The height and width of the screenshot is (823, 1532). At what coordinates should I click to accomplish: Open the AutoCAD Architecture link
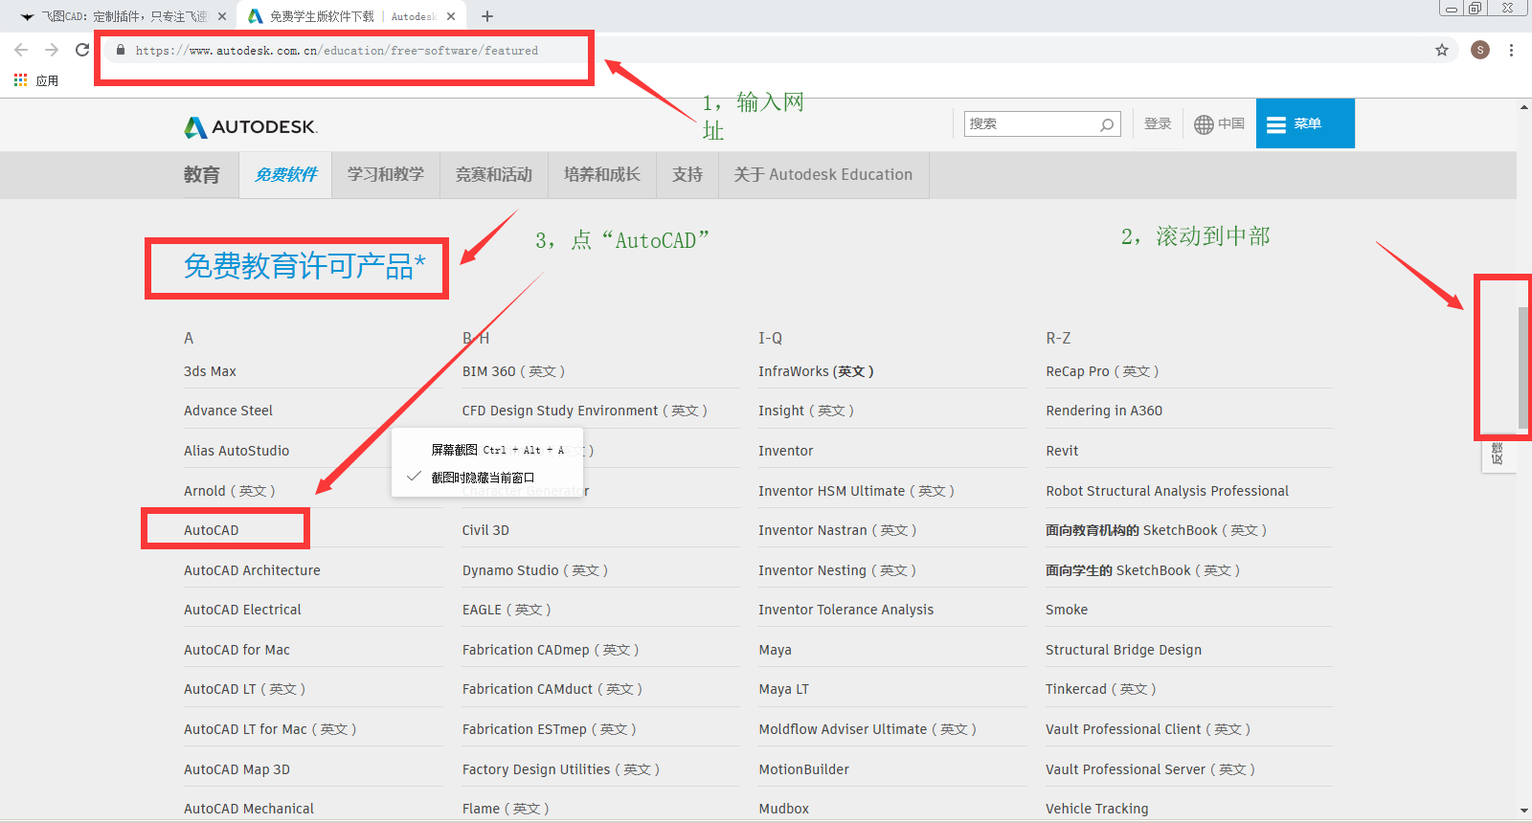pos(252,570)
